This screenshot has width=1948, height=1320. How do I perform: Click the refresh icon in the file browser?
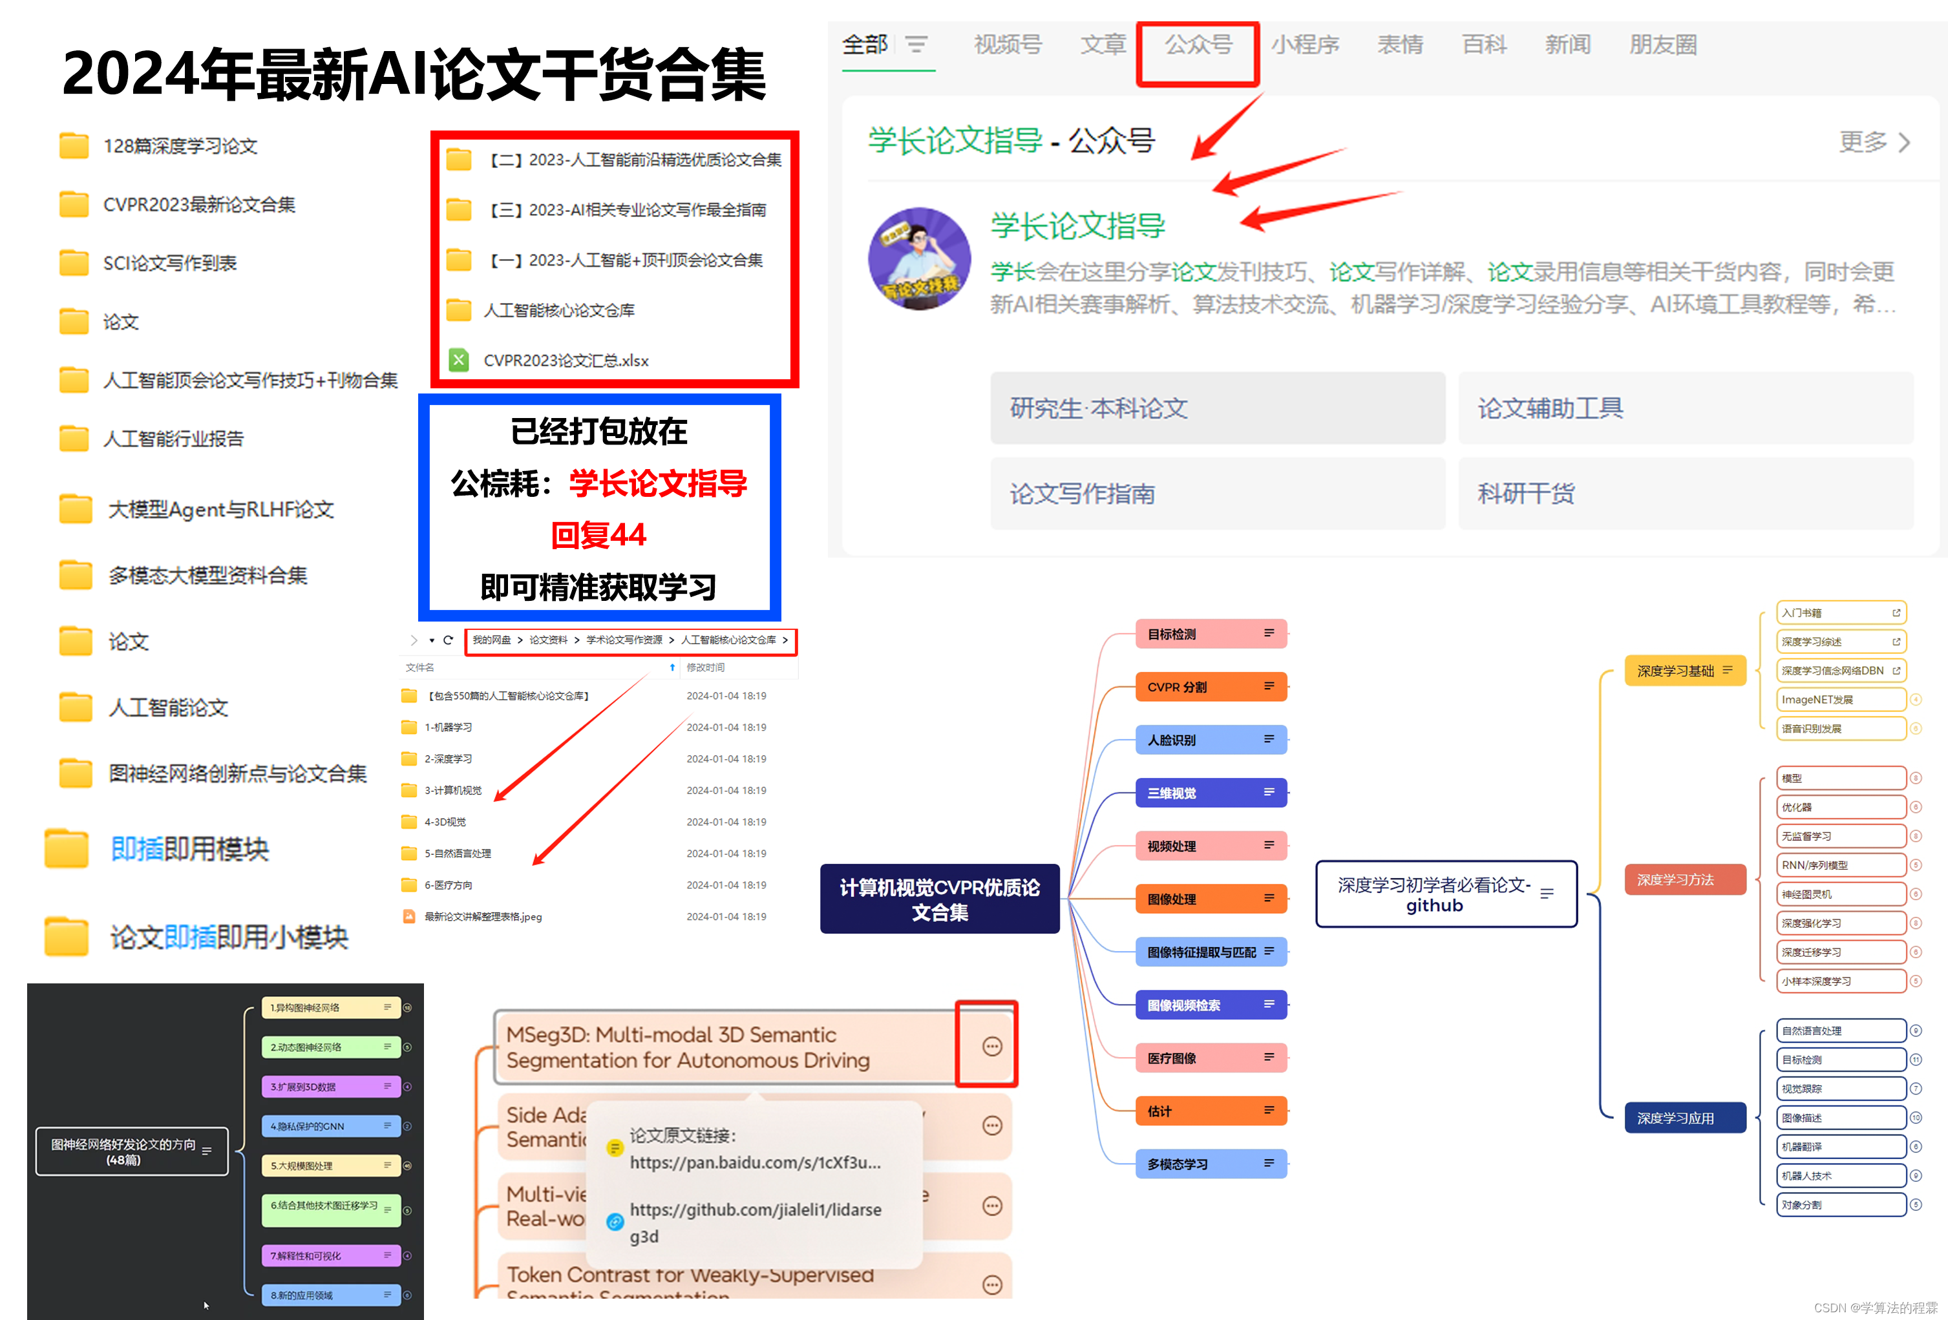(449, 640)
